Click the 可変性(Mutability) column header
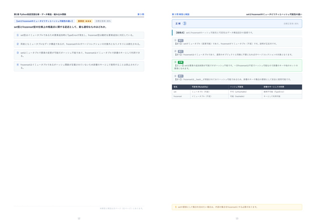 point(209,87)
